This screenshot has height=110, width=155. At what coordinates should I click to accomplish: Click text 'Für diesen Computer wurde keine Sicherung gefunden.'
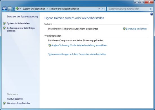click(x=76, y=41)
